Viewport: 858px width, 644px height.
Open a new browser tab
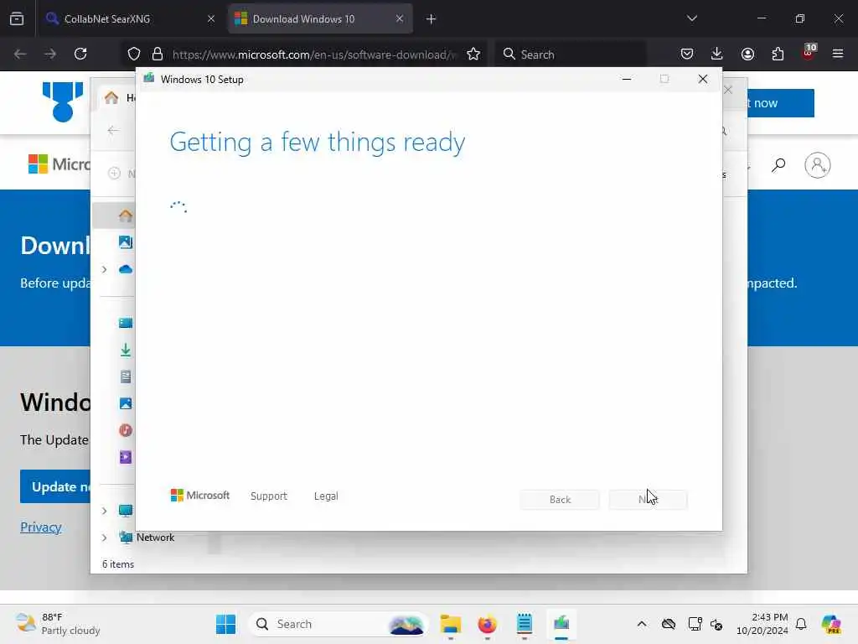432,19
